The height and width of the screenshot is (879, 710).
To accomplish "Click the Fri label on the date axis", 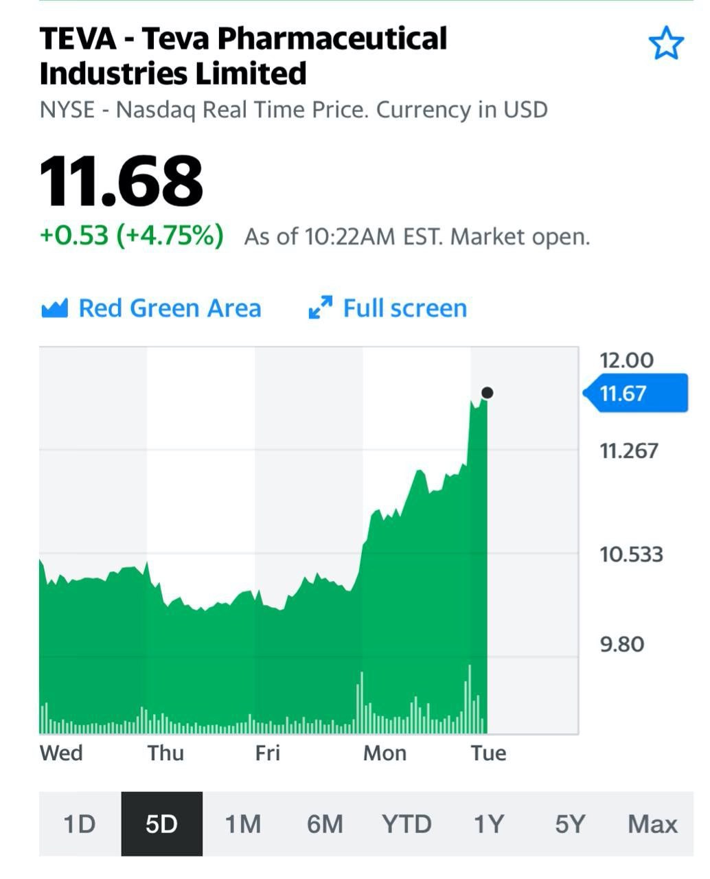I will [268, 753].
